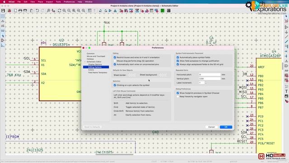The image size is (289, 163).
Task: Uncheck Restrict buses and wires to H and V
Action: (x=115, y=58)
